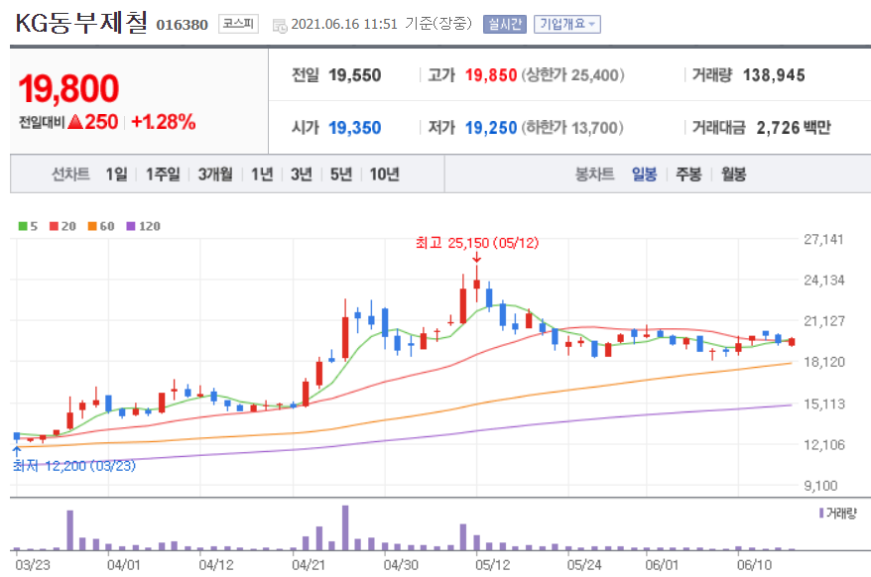Select the 3년 line chart tab
This screenshot has height=577, width=871.
pyautogui.click(x=302, y=174)
